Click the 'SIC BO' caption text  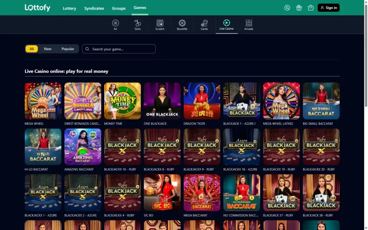tap(148, 215)
